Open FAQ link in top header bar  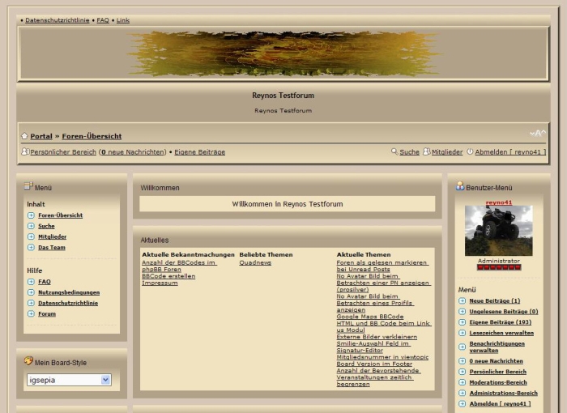pos(103,19)
